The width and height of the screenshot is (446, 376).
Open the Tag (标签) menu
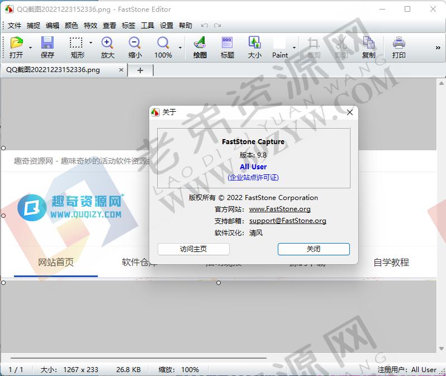pos(129,26)
